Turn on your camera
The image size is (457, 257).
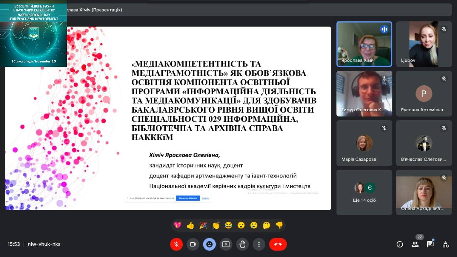click(x=193, y=244)
